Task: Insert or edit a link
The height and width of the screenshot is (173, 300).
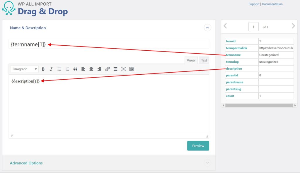Action: tap(107, 69)
